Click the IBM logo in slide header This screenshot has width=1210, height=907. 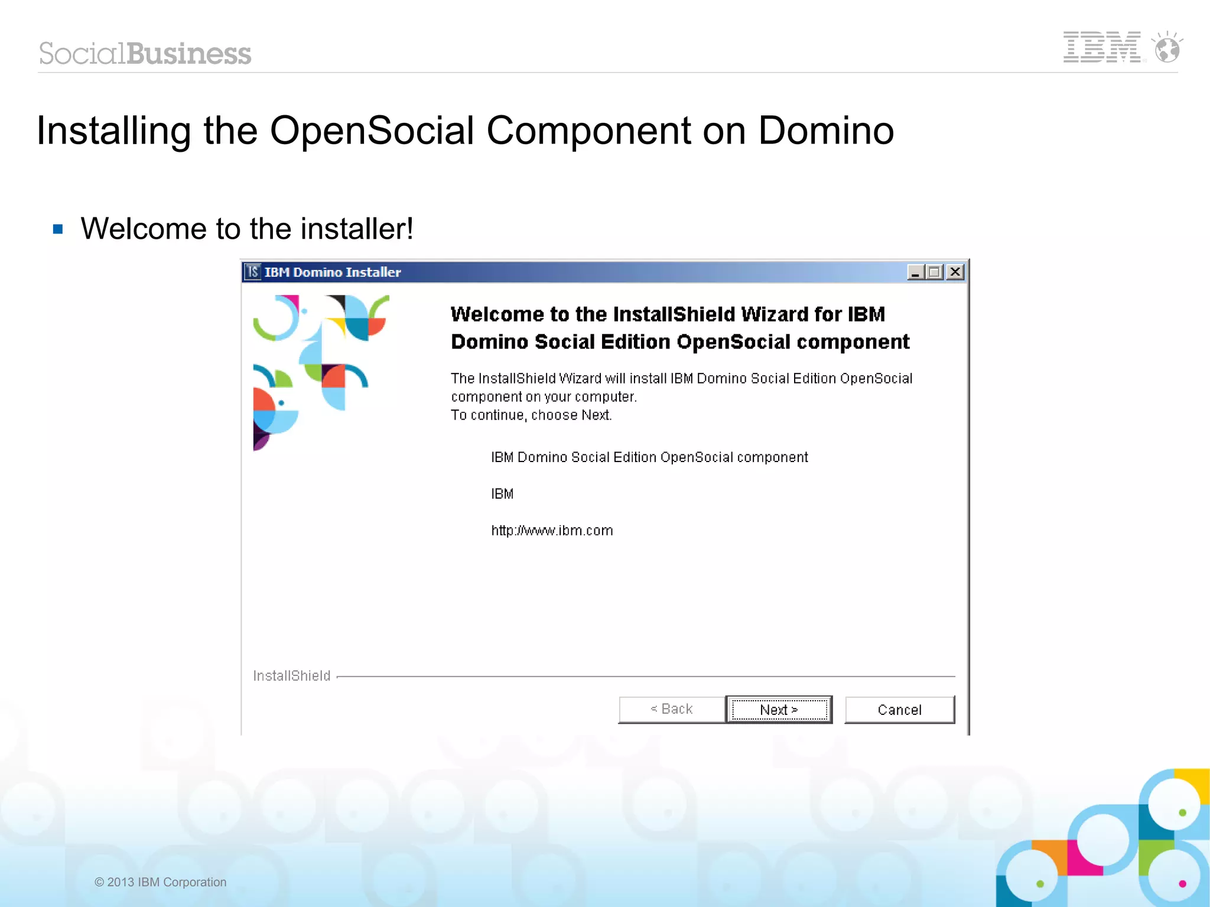(x=1102, y=47)
